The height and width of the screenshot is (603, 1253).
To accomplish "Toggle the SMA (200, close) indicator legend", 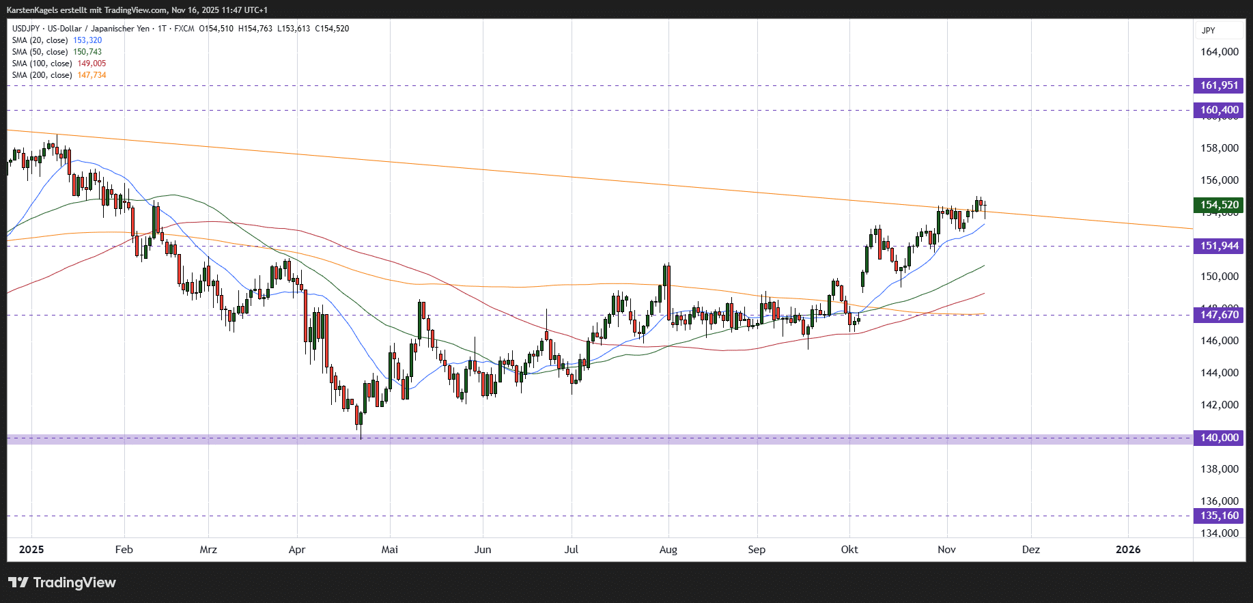I will 42,75.
